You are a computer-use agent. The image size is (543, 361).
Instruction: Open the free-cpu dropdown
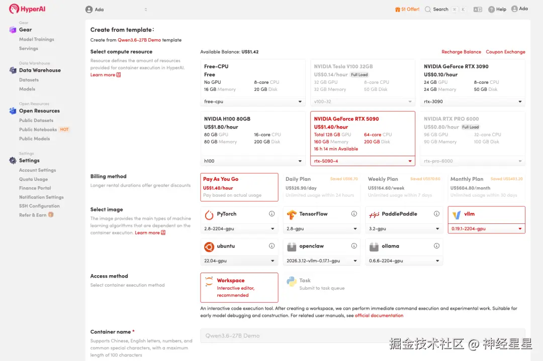coord(253,101)
